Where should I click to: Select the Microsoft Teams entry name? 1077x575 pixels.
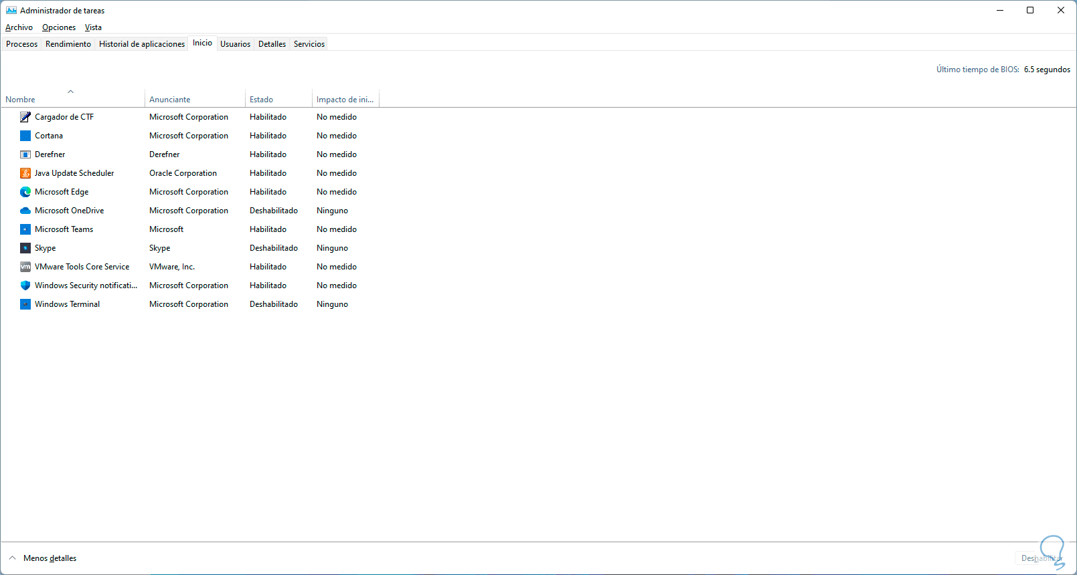point(64,229)
